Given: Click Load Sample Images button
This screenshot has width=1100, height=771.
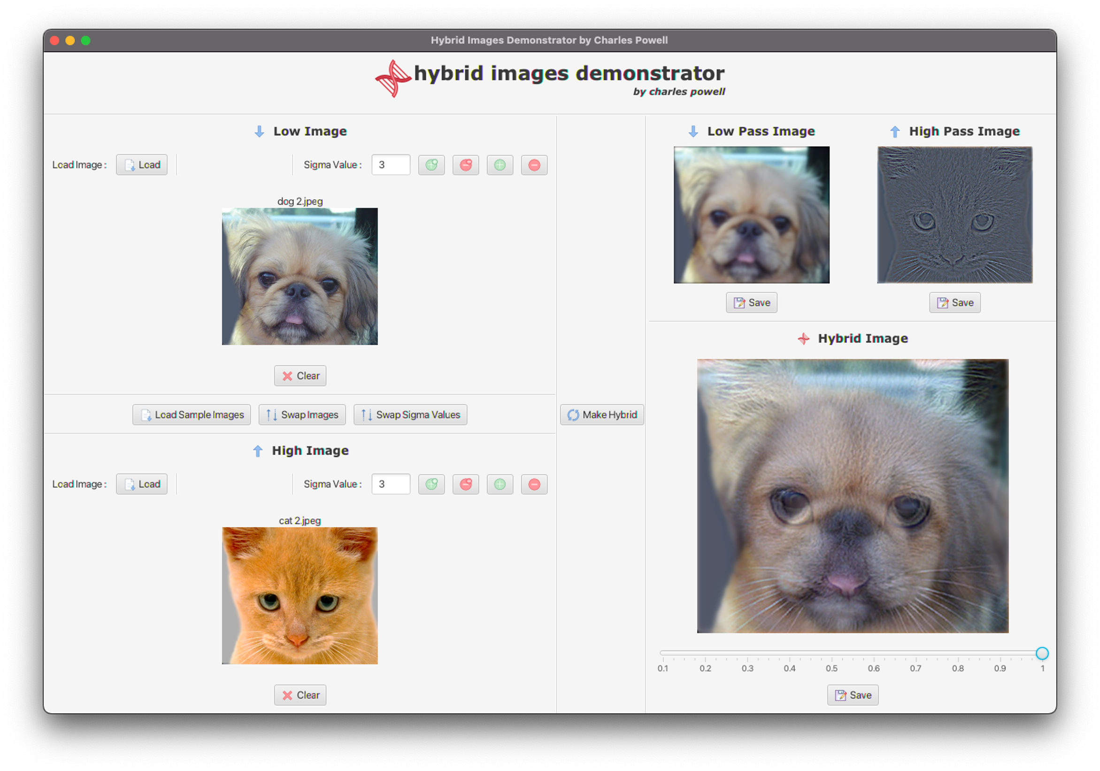Looking at the screenshot, I should [192, 415].
